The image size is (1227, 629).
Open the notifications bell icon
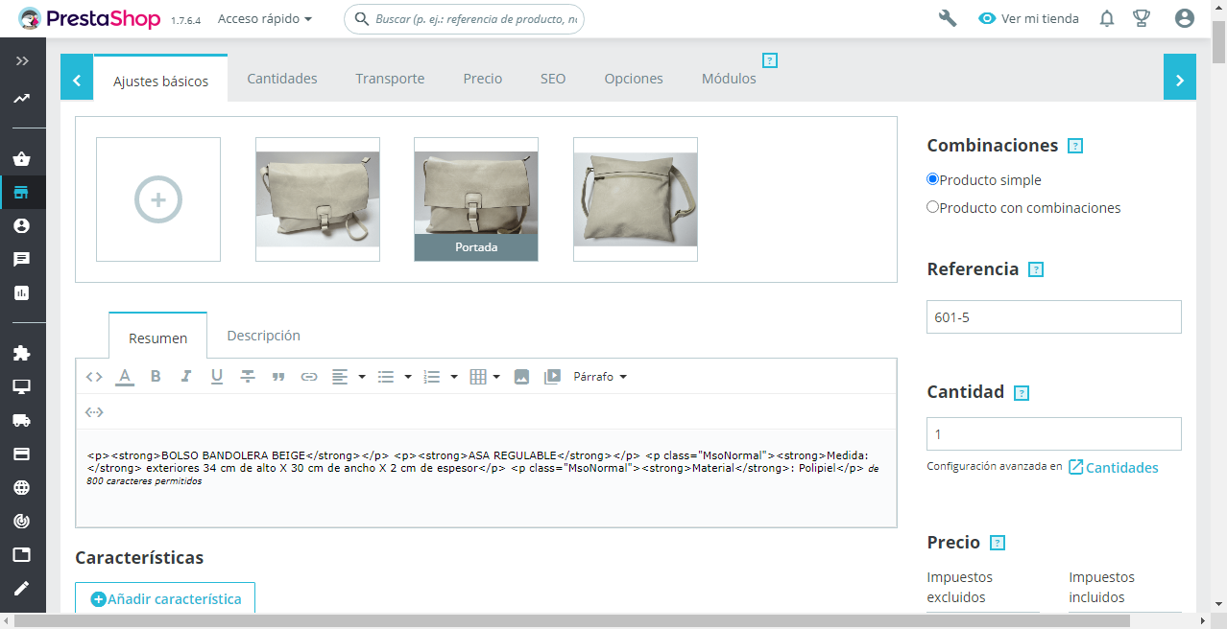pyautogui.click(x=1107, y=18)
